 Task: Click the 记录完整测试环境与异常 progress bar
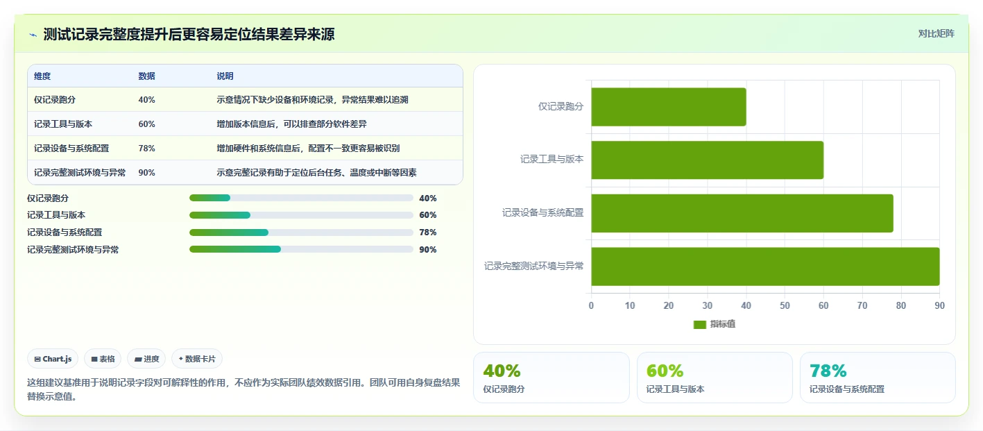click(301, 250)
